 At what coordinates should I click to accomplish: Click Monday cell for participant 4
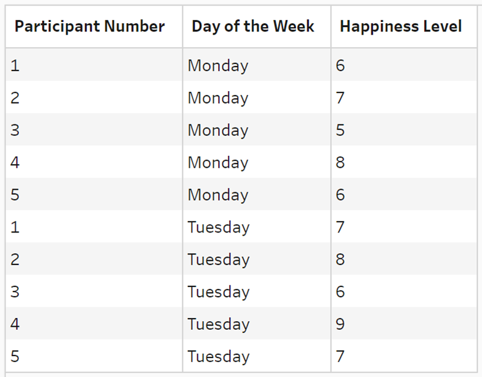tap(218, 163)
